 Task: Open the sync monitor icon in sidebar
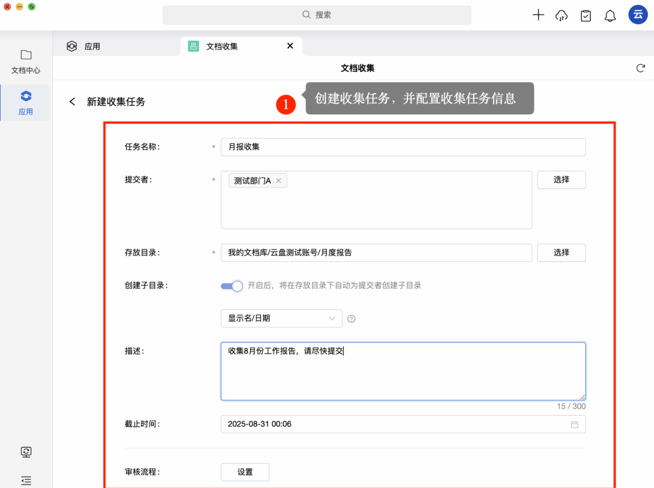coord(26,452)
